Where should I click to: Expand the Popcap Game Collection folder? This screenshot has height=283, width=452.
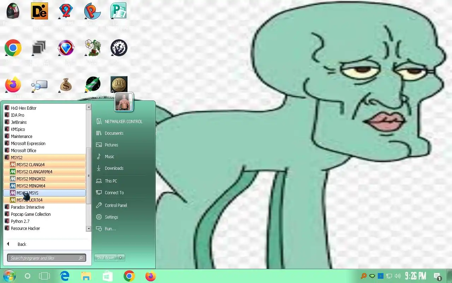[44, 214]
